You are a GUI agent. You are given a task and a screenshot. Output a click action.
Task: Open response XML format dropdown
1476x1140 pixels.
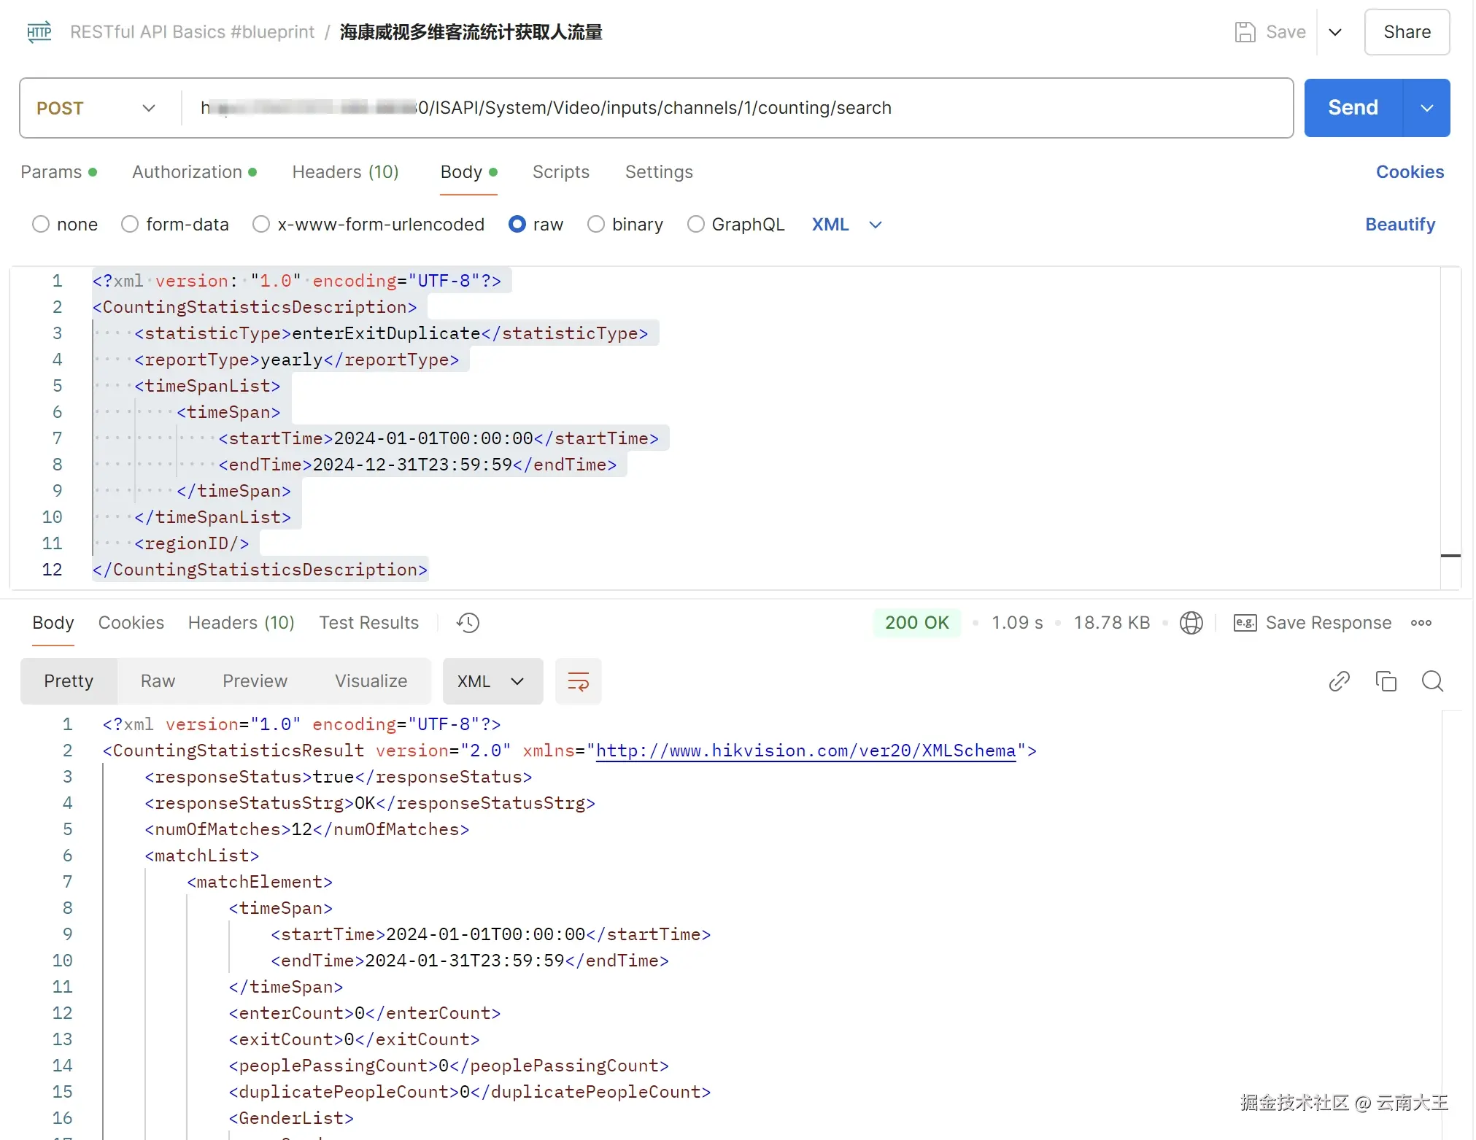pyautogui.click(x=492, y=681)
